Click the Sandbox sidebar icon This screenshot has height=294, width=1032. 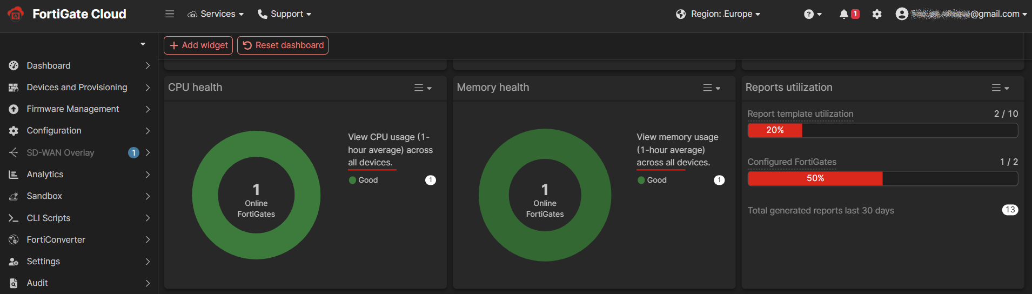pos(14,196)
